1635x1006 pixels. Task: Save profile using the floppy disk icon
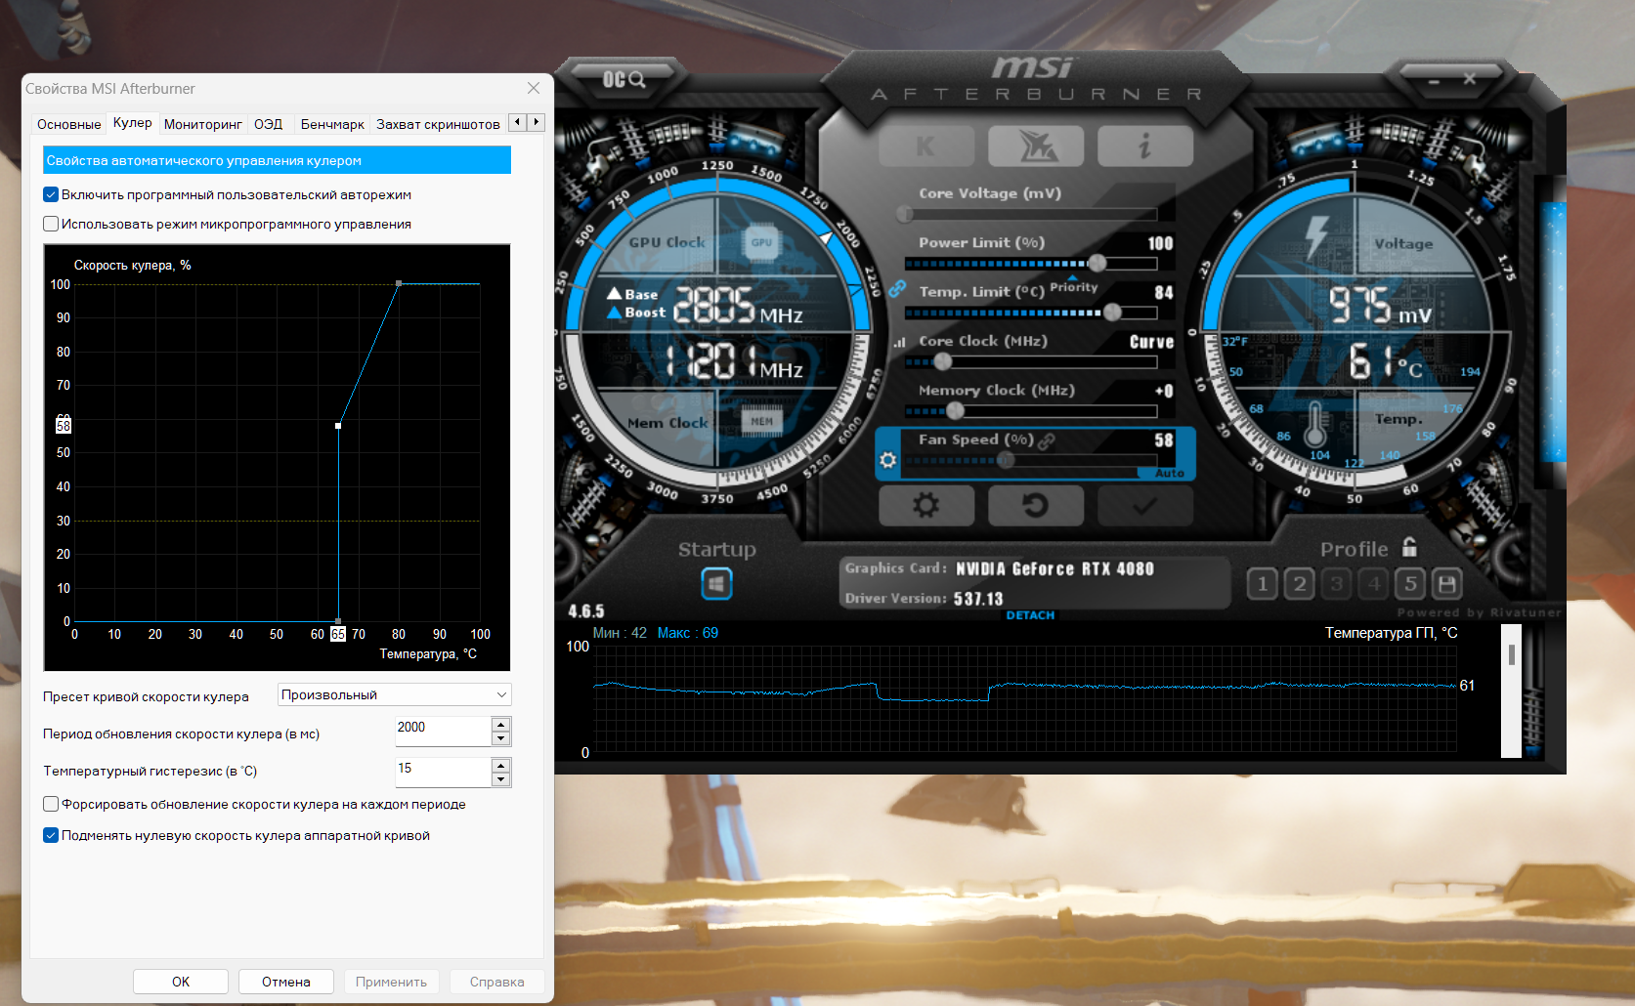point(1447,584)
